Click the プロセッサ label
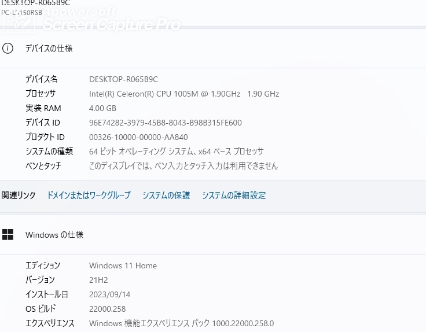Viewport: 426px width, 332px height. (41, 94)
